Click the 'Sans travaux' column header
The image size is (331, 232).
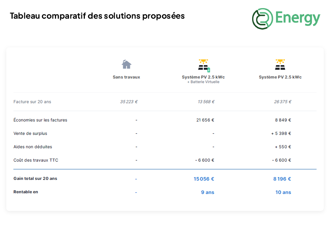click(126, 77)
